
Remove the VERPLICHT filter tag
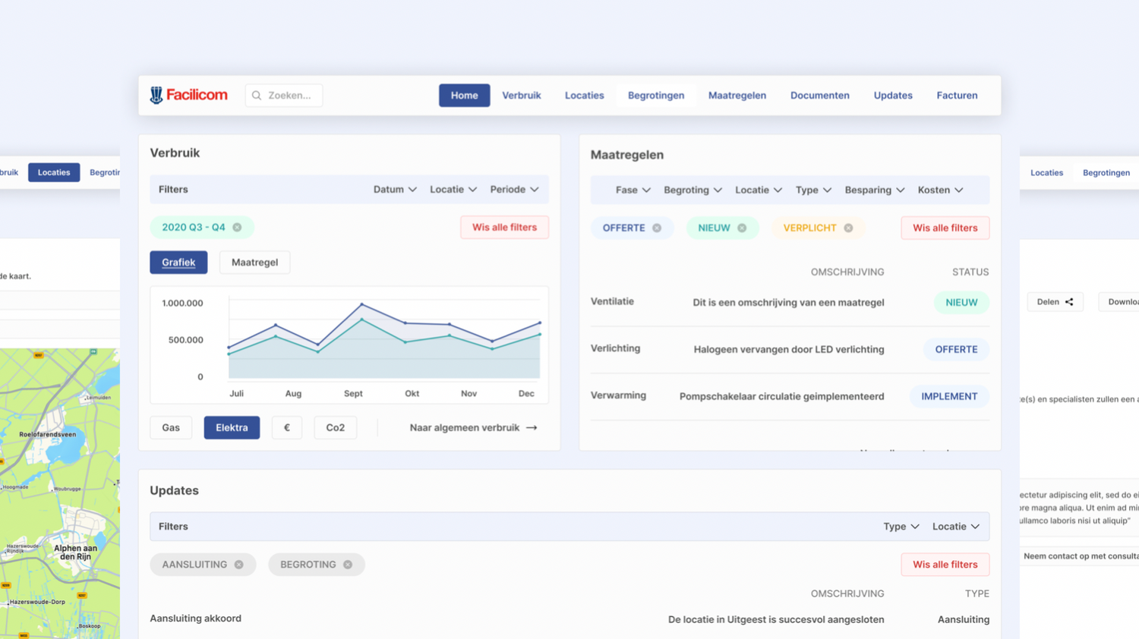pos(848,228)
